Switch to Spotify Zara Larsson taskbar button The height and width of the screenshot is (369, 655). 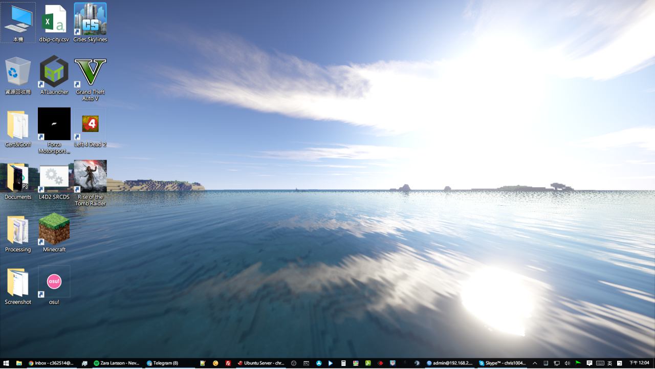[117, 363]
